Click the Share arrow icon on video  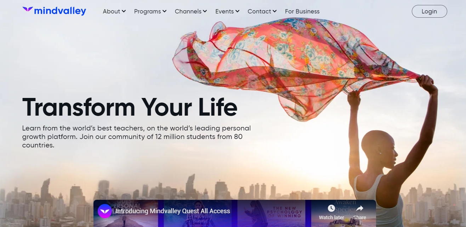coord(360,209)
